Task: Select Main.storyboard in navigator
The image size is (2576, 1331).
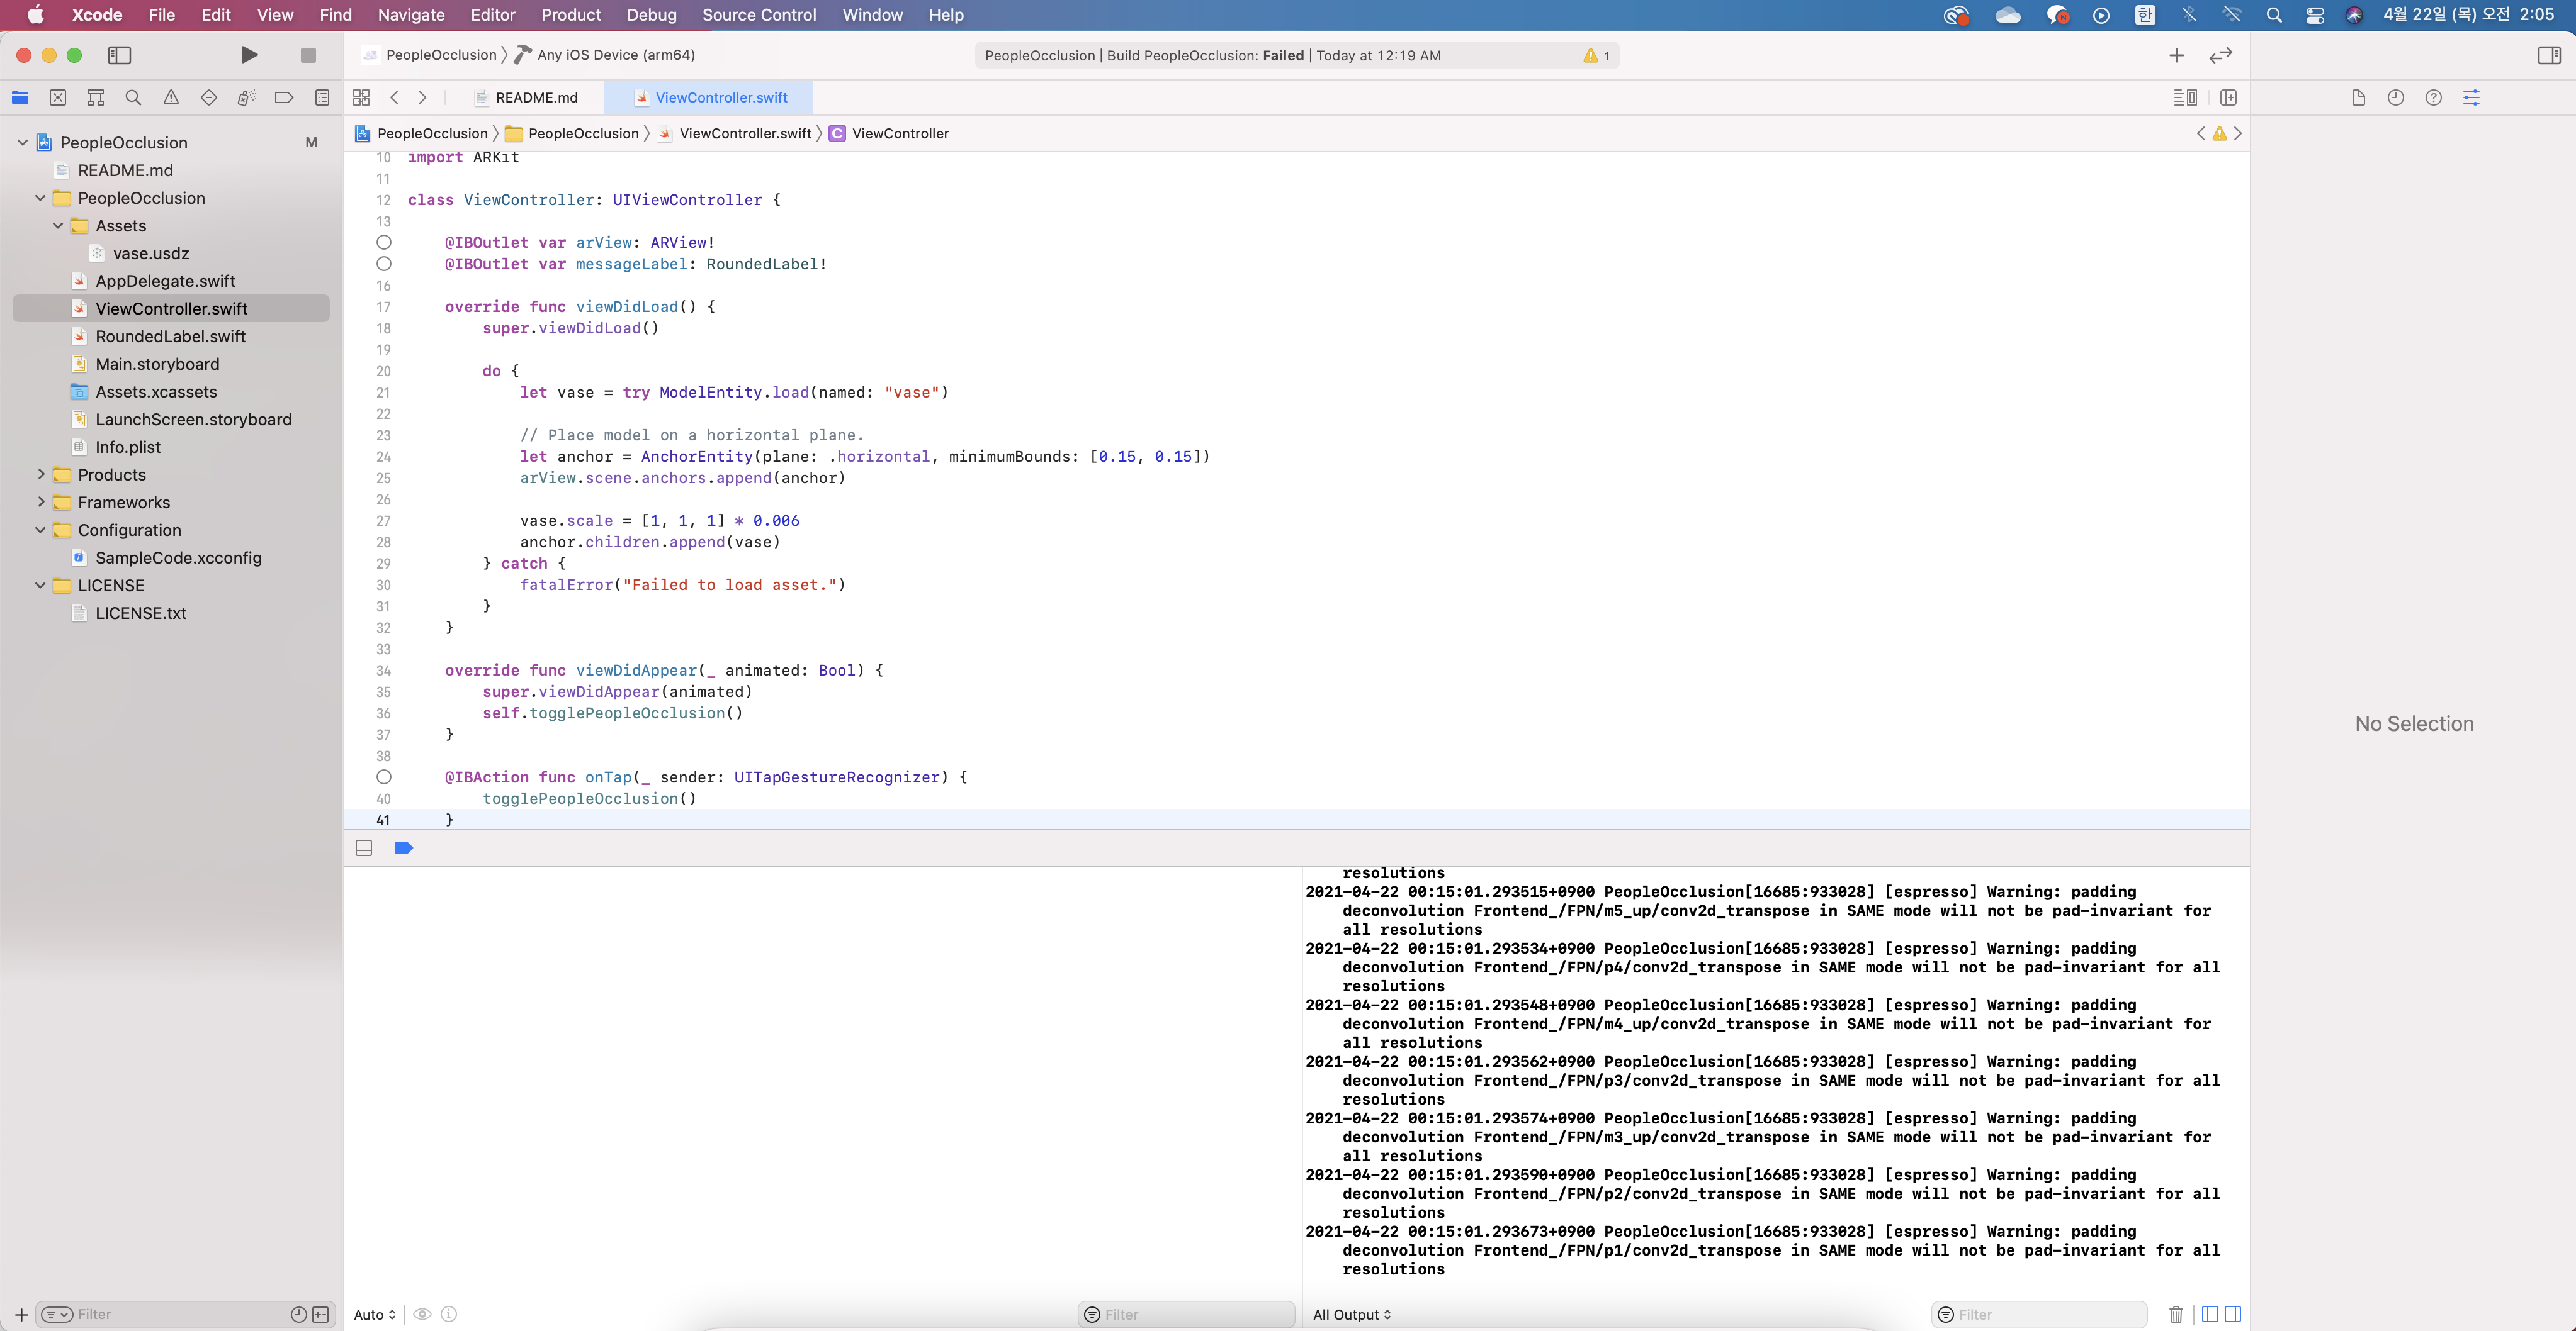Action: 157,364
